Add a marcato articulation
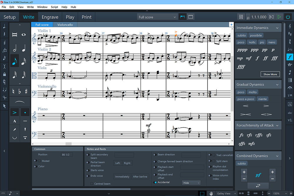Viewport: 294px width, 196px height. 15,121
